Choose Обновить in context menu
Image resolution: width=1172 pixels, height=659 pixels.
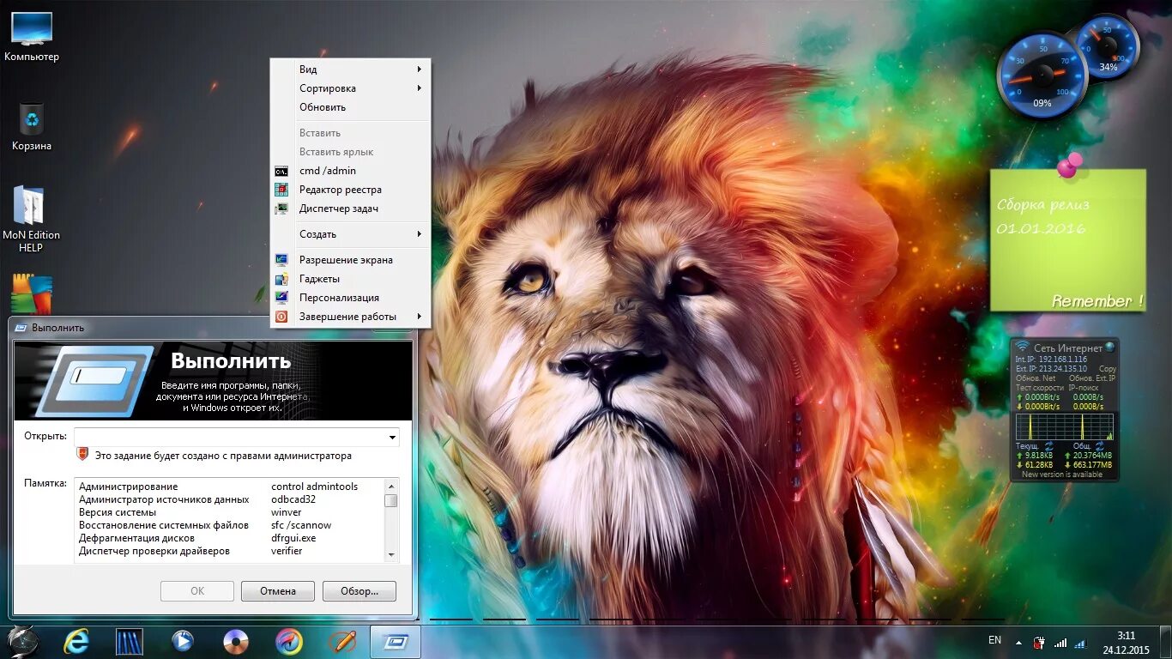point(350,107)
